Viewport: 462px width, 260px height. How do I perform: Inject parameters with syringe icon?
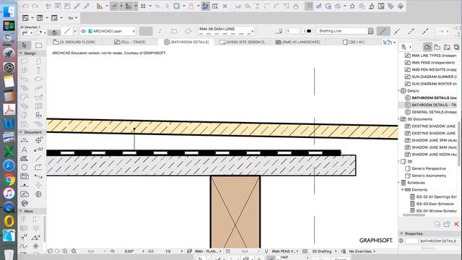(x=87, y=6)
